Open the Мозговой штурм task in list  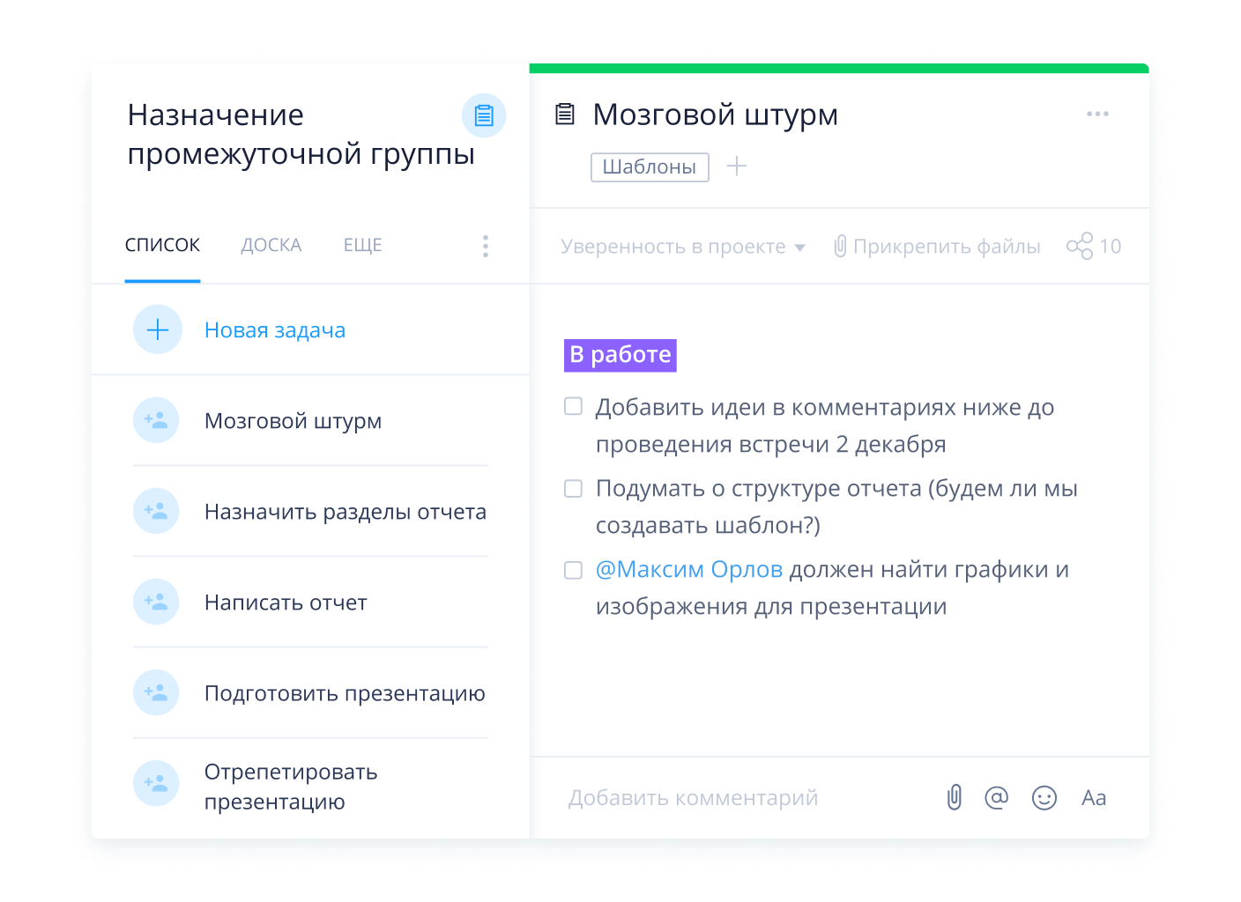(293, 421)
